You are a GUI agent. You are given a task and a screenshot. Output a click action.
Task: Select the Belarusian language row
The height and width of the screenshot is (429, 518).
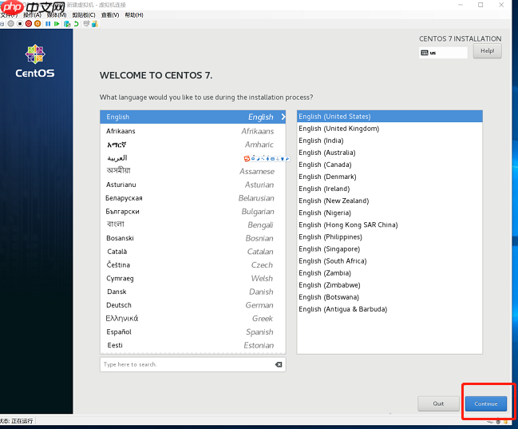pos(193,198)
